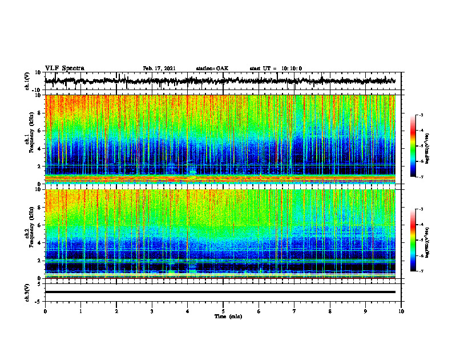Click the "station=GAK" header text
Image resolution: width=452 pixels, height=349 pixels.
pos(212,68)
